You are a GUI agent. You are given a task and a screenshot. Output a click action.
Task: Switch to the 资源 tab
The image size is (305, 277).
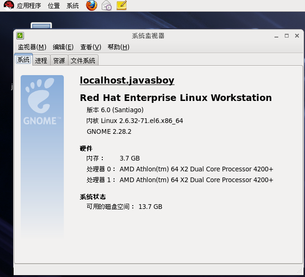coord(59,61)
